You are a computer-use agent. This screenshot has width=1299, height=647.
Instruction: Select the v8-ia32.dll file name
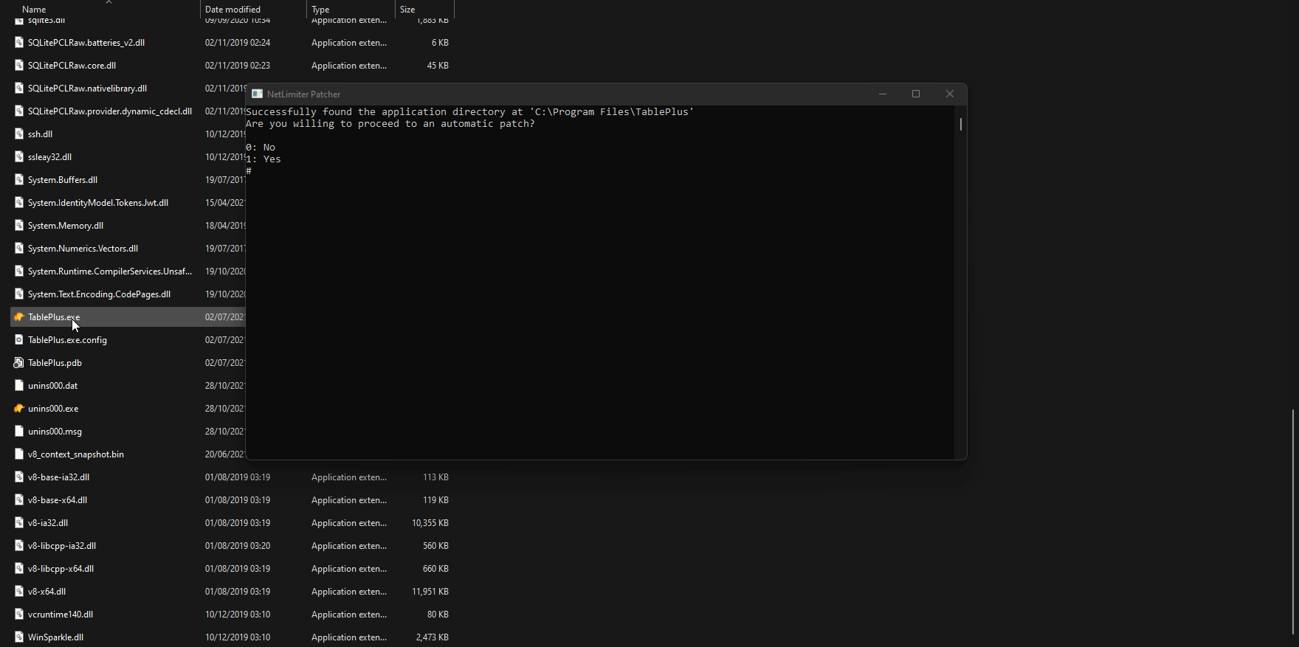(48, 523)
